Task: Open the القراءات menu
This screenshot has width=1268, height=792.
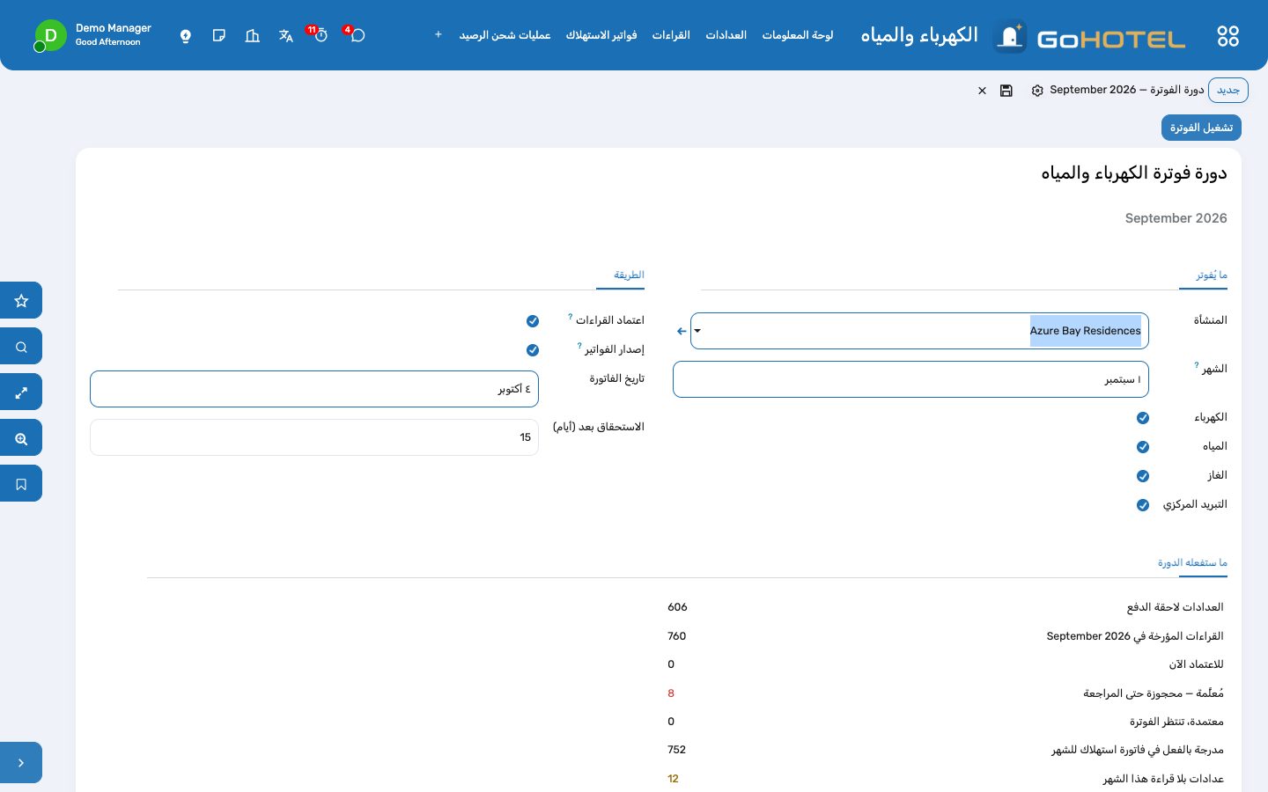Action: point(671,35)
